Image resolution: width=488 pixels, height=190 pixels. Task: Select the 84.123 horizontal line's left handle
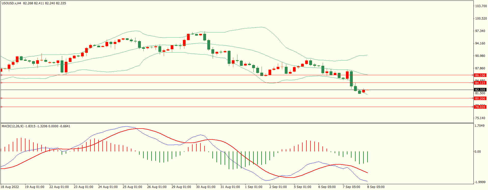(1, 83)
